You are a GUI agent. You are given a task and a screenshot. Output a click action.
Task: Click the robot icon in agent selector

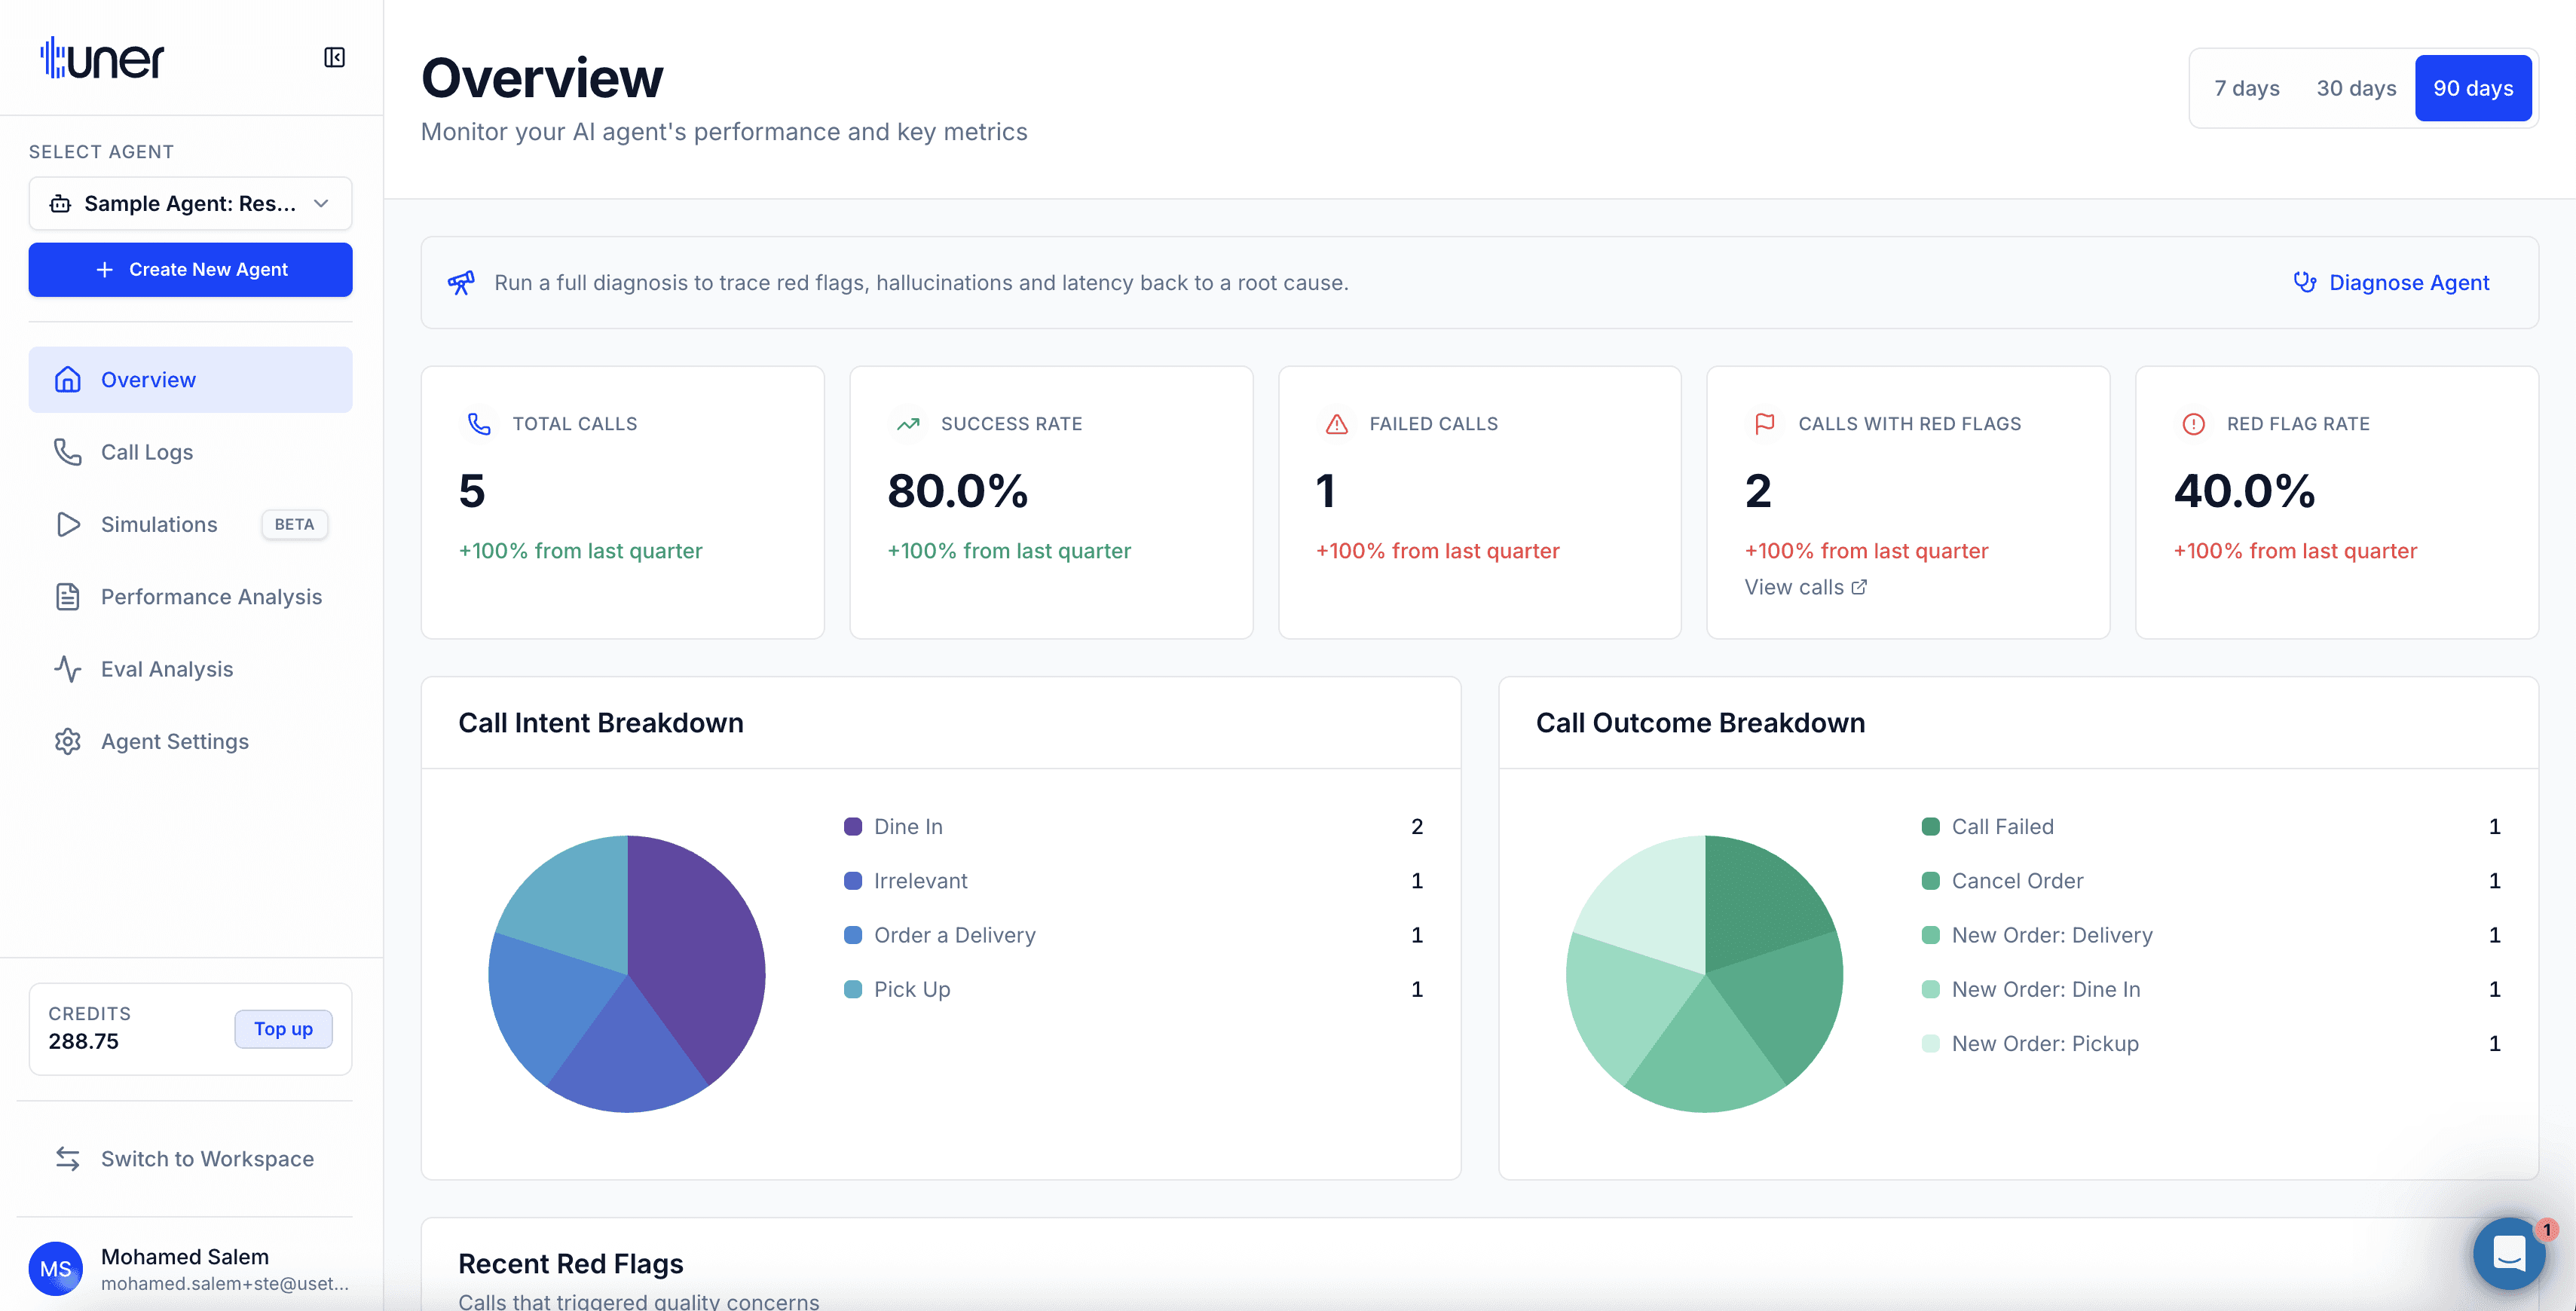[60, 204]
